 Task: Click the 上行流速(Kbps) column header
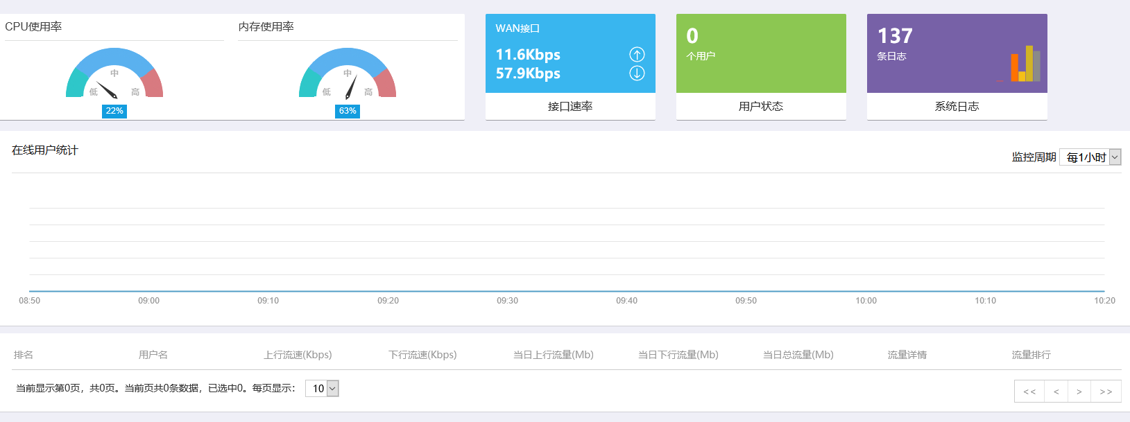(298, 355)
